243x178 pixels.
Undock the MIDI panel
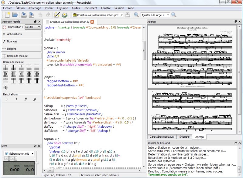[x=35, y=146]
